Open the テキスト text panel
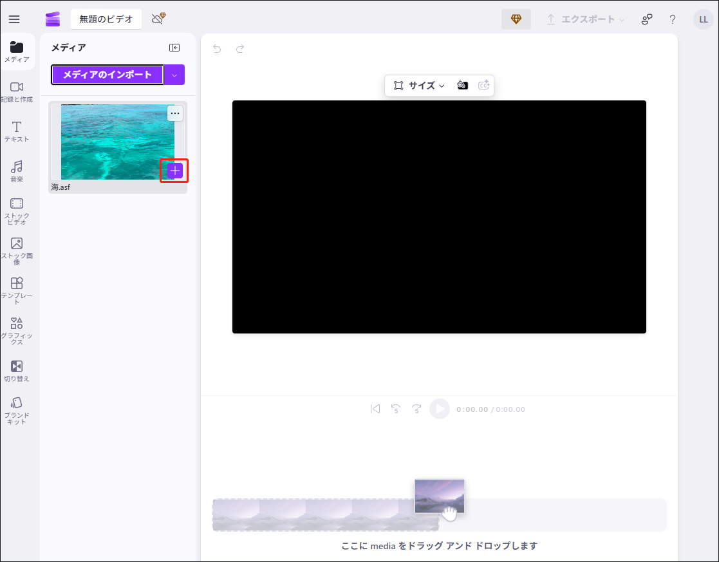This screenshot has width=719, height=562. tap(17, 132)
